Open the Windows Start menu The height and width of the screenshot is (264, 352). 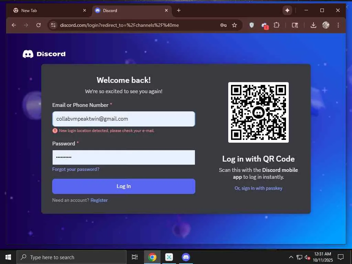pos(8,257)
